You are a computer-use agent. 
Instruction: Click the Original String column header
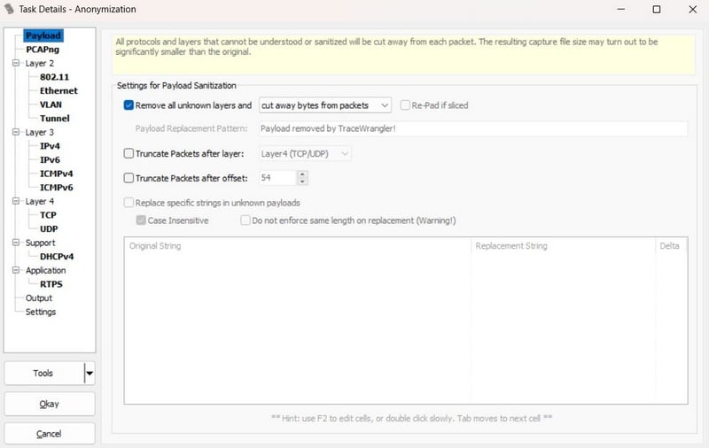[156, 246]
